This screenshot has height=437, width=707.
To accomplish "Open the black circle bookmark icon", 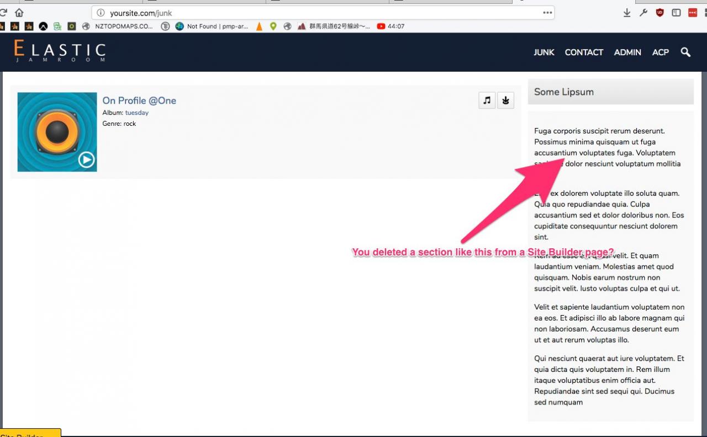I will coord(43,26).
